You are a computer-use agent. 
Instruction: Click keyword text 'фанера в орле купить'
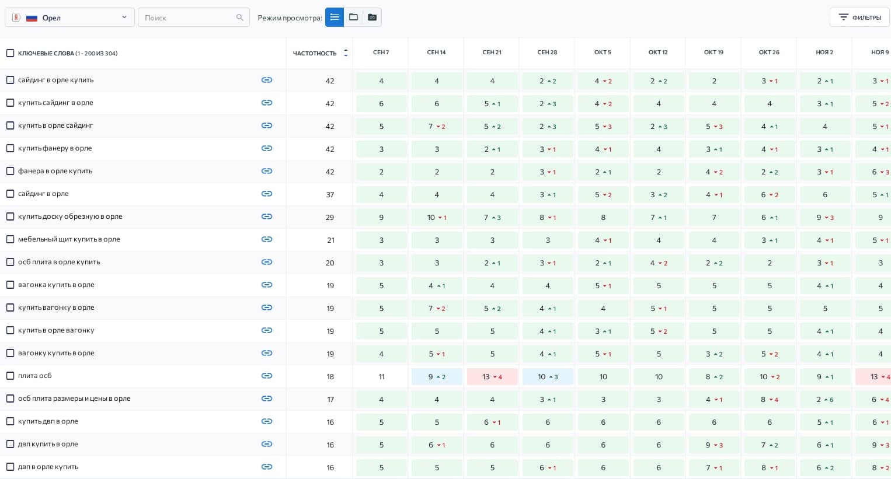[55, 171]
